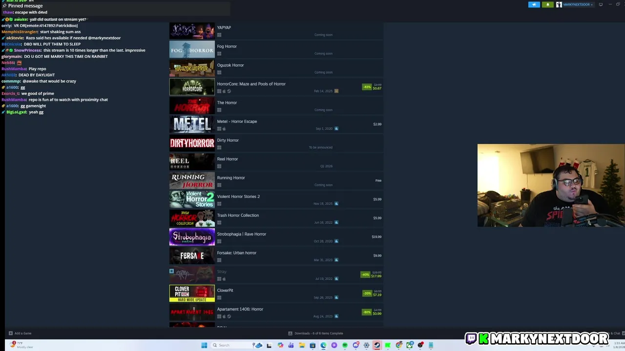The width and height of the screenshot is (625, 351).
Task: Click review thumb icon on CloverPit row
Action: tap(336, 297)
